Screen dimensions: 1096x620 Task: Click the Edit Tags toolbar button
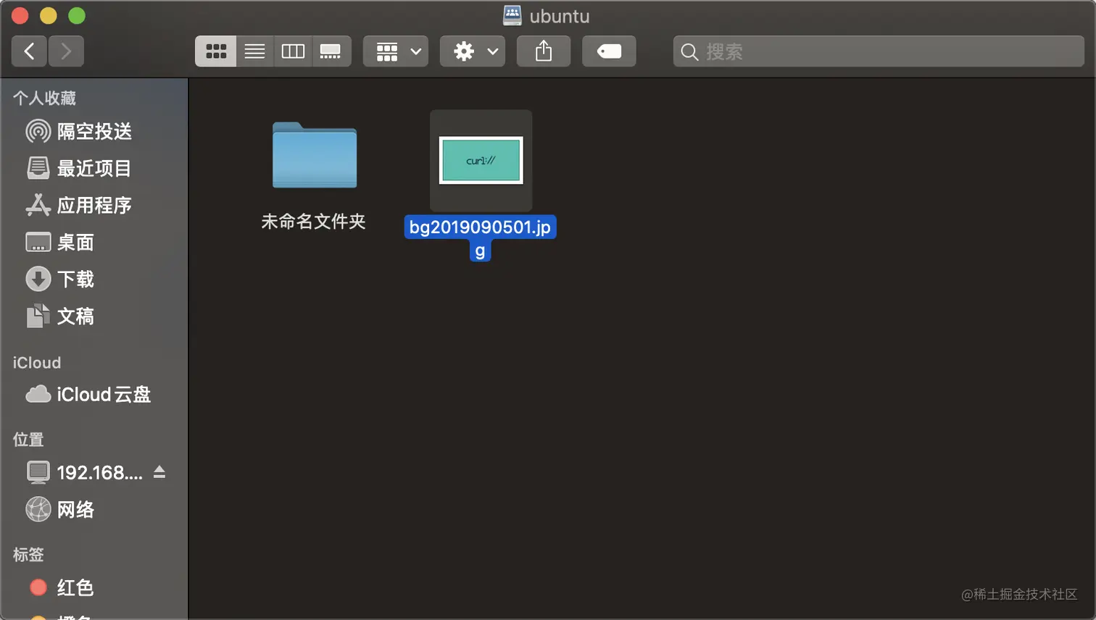tap(609, 51)
